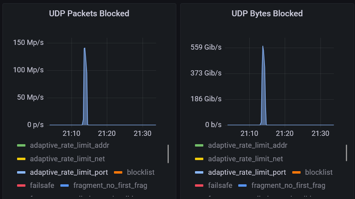Toggle adaptive_rate_limit_net series in UDP Packets Blocked legend
Viewport: 355px width, 199px height.
click(x=67, y=159)
